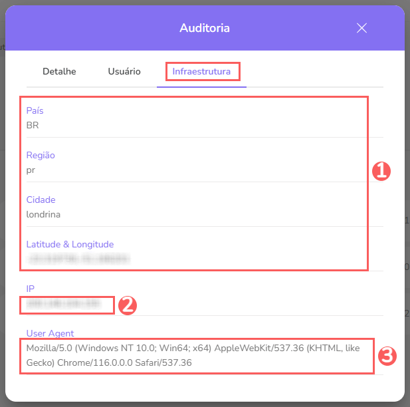This screenshot has height=407, width=410.
Task: Click the blurred IP address value
Action: (x=63, y=303)
